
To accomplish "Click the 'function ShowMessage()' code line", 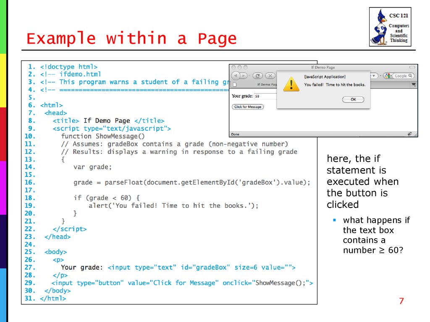I will tap(103, 136).
